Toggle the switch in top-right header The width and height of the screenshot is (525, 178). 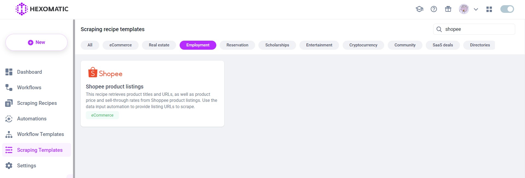coord(507,9)
